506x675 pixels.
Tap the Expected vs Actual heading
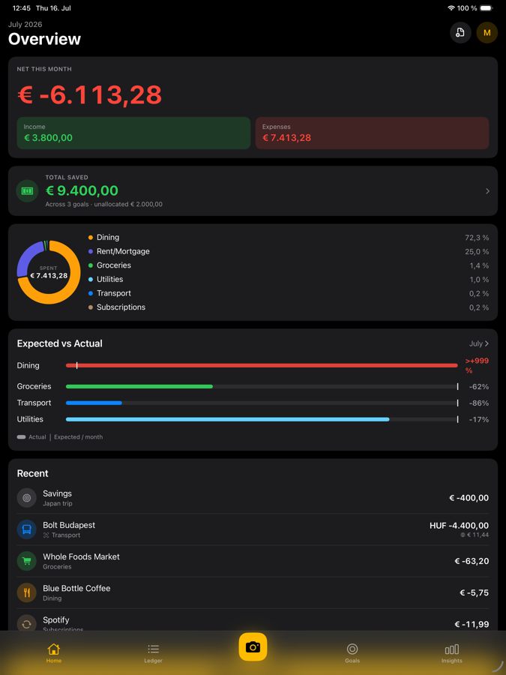[x=59, y=343]
